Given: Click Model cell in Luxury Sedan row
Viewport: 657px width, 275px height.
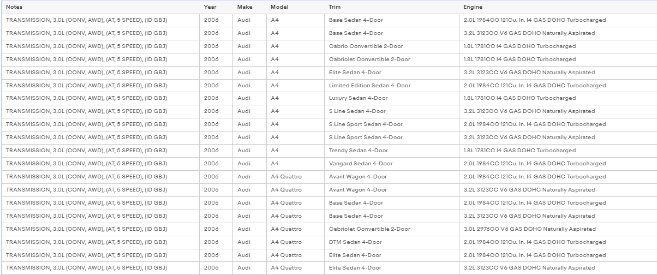Looking at the screenshot, I should [295, 99].
